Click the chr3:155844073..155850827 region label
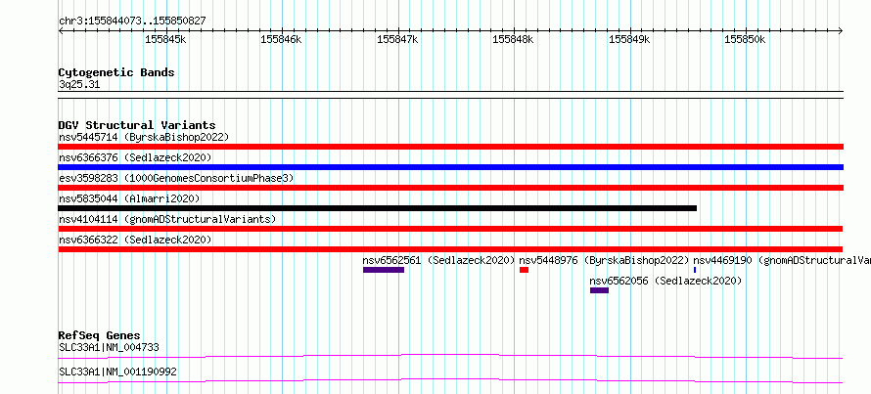This screenshot has height=394, width=871. 132,22
